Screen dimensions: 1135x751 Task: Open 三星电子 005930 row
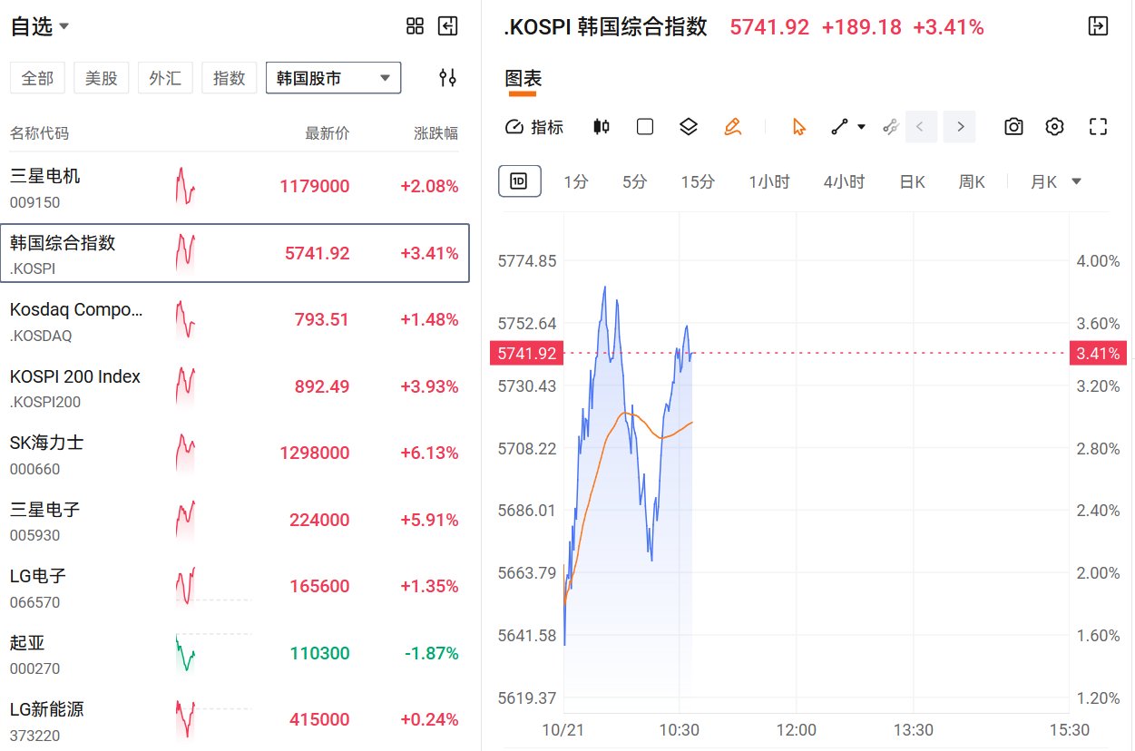click(x=235, y=520)
